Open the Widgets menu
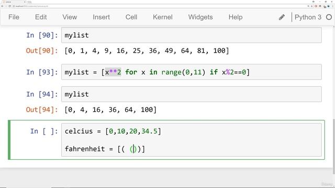335x188 pixels. pos(200,17)
